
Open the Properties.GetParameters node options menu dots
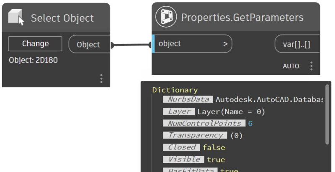pos(311,66)
